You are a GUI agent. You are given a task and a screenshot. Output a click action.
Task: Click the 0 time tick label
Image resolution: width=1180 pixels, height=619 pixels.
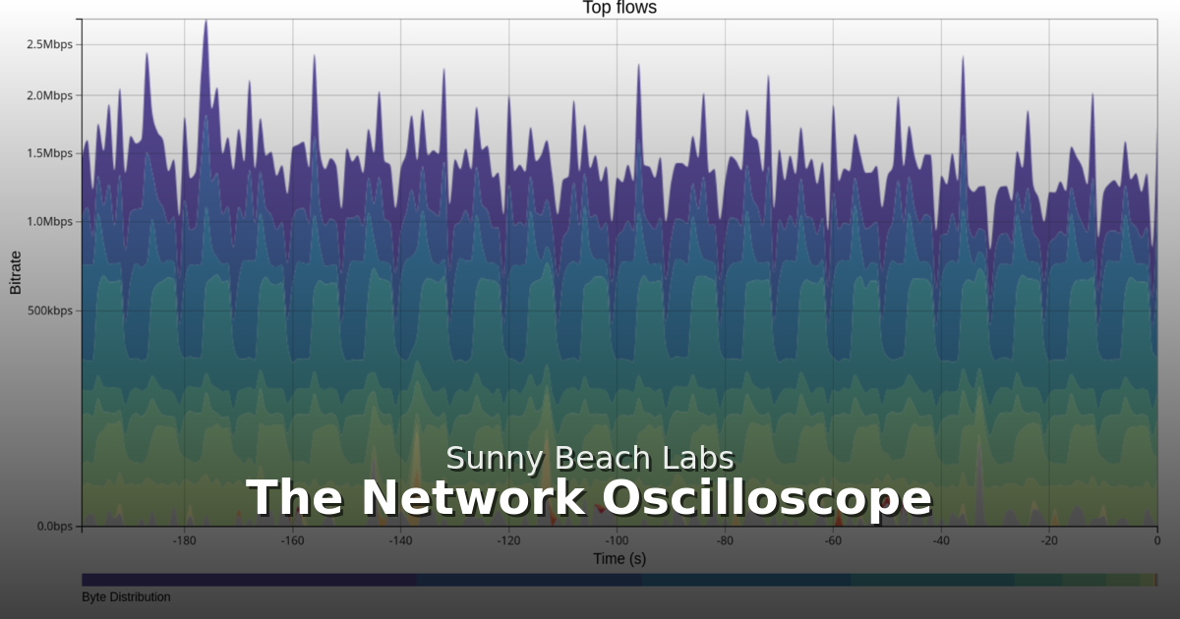tap(1156, 540)
